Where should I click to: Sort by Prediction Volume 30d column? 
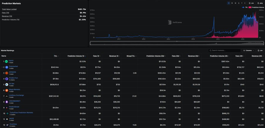pos(156,56)
